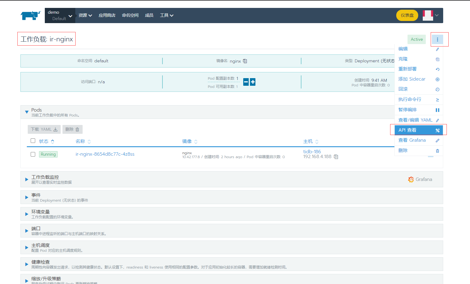
Task: Select API 查看 in the actions menu
Action: 419,130
